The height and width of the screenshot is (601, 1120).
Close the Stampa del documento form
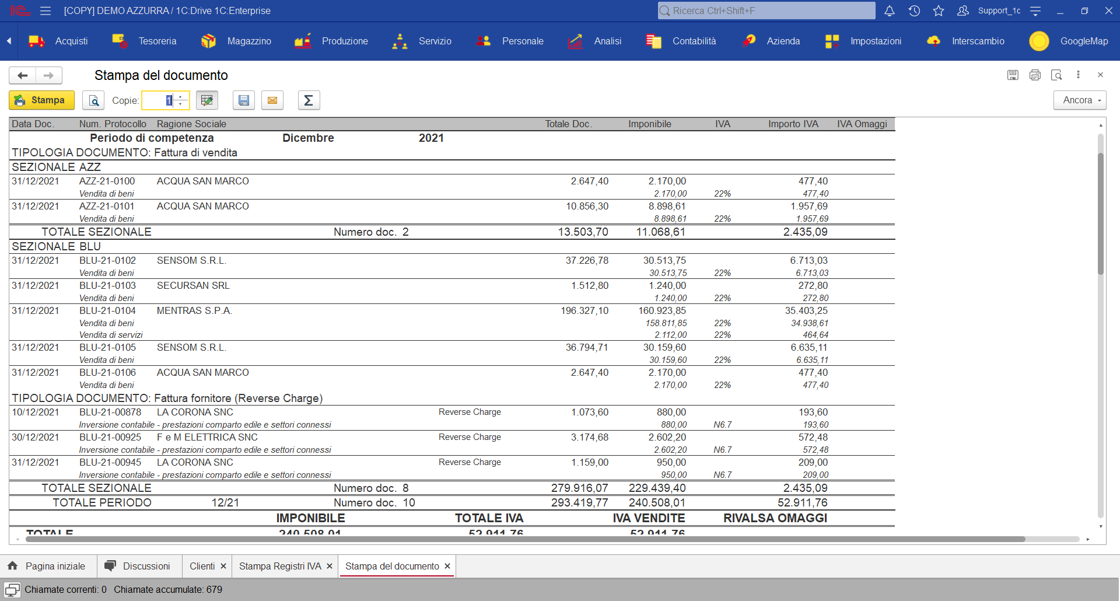(x=1100, y=75)
